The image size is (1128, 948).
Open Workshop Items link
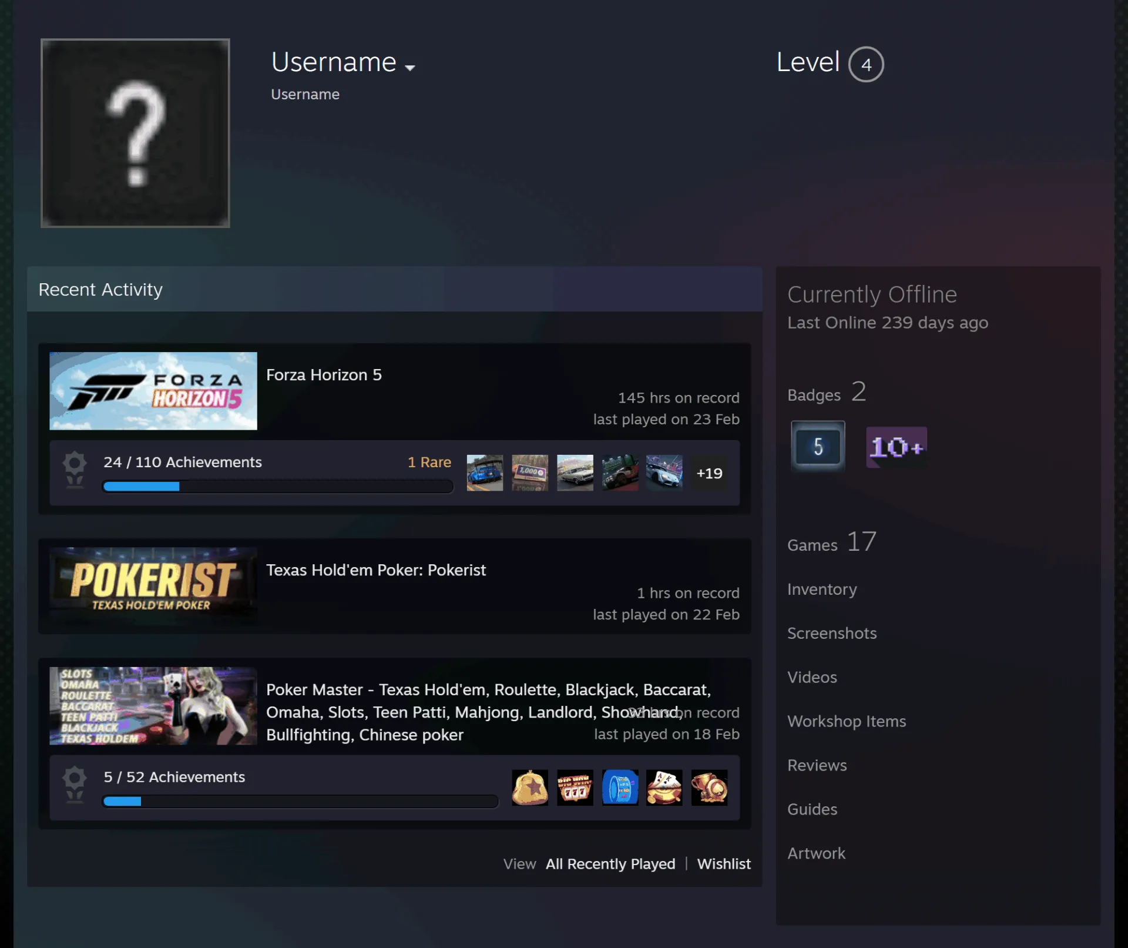(847, 721)
